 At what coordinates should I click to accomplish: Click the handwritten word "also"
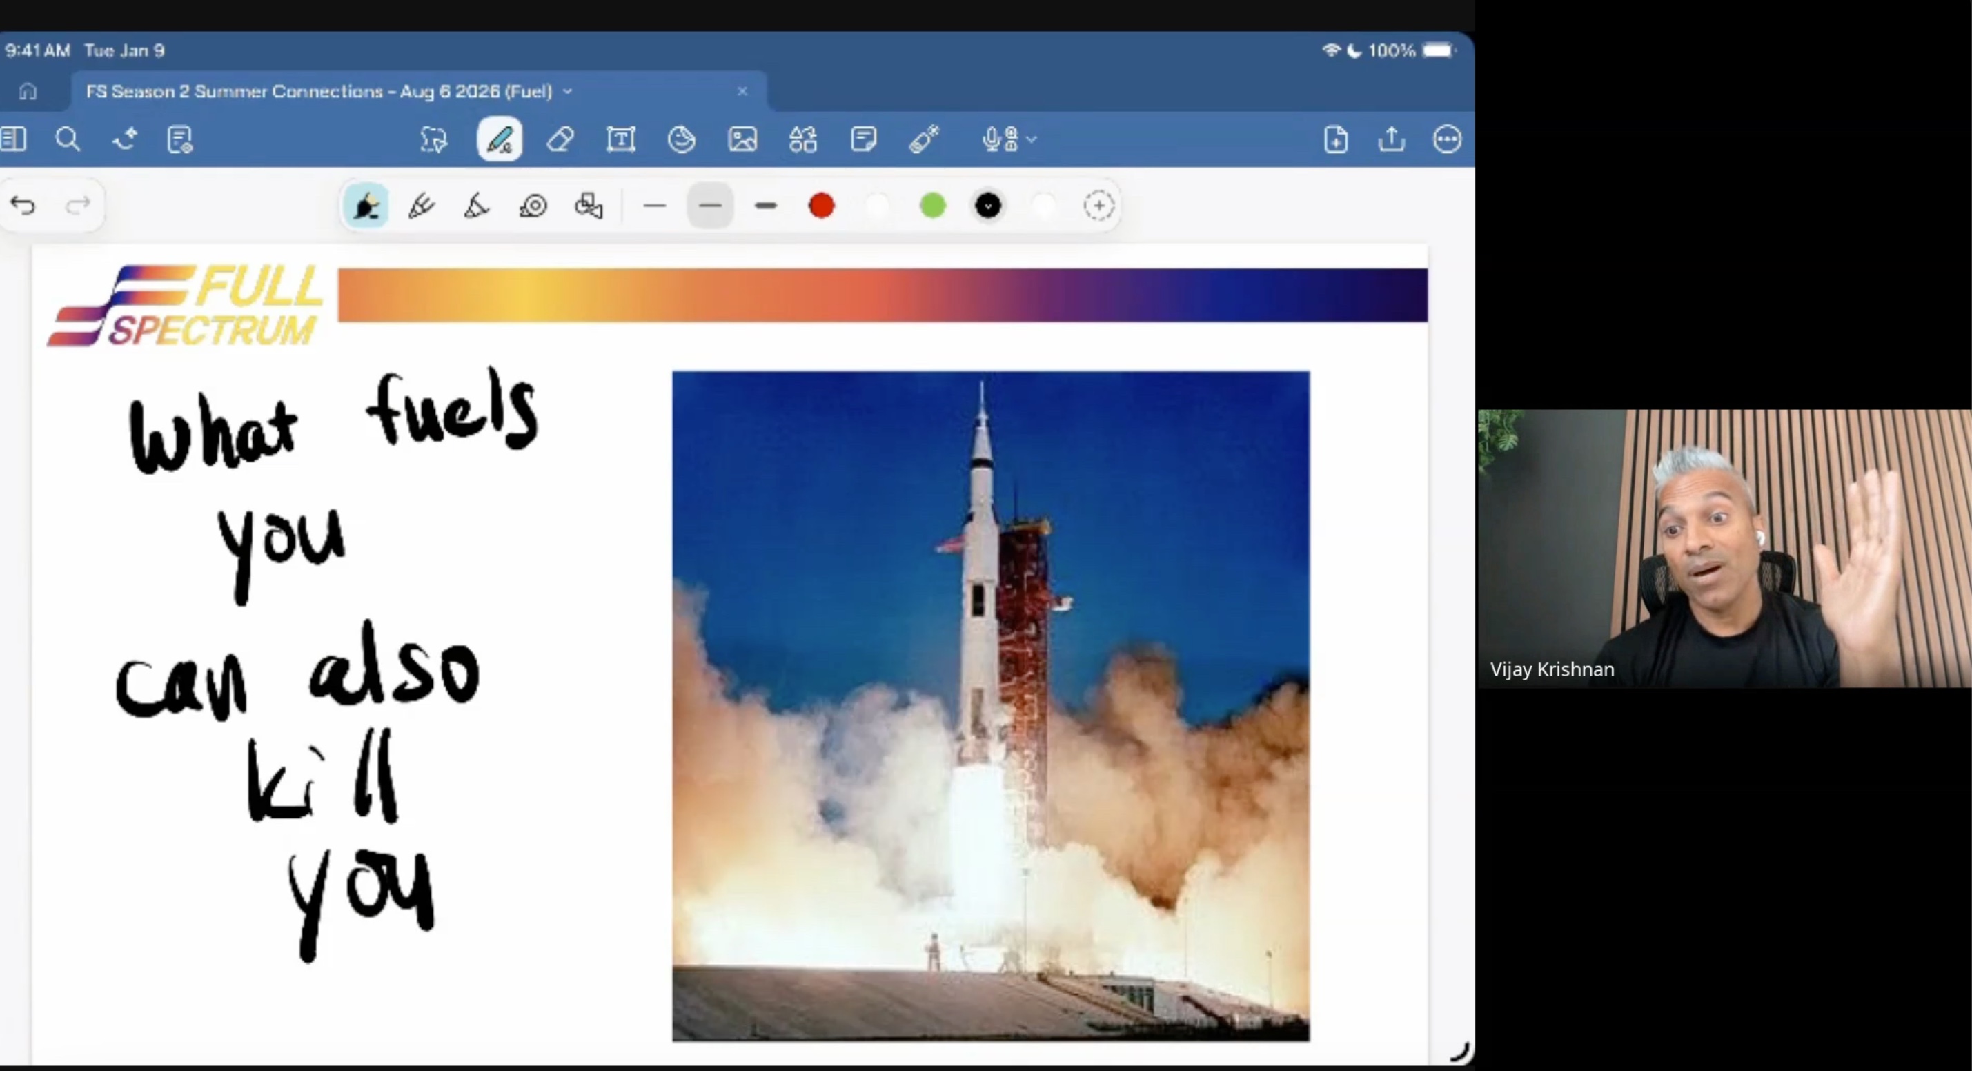395,663
